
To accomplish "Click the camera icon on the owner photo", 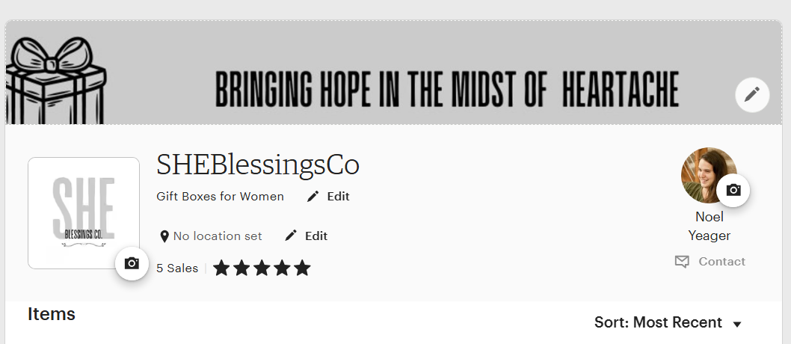I will pos(733,190).
